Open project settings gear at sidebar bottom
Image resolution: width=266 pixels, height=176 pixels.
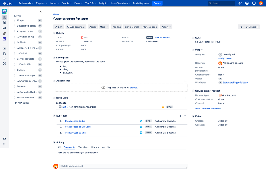click(x=4, y=139)
